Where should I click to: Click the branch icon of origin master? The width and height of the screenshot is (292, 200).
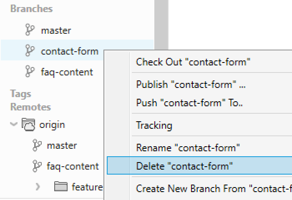point(37,145)
